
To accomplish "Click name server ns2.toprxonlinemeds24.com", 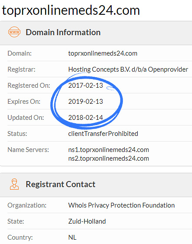I will tap(109, 158).
